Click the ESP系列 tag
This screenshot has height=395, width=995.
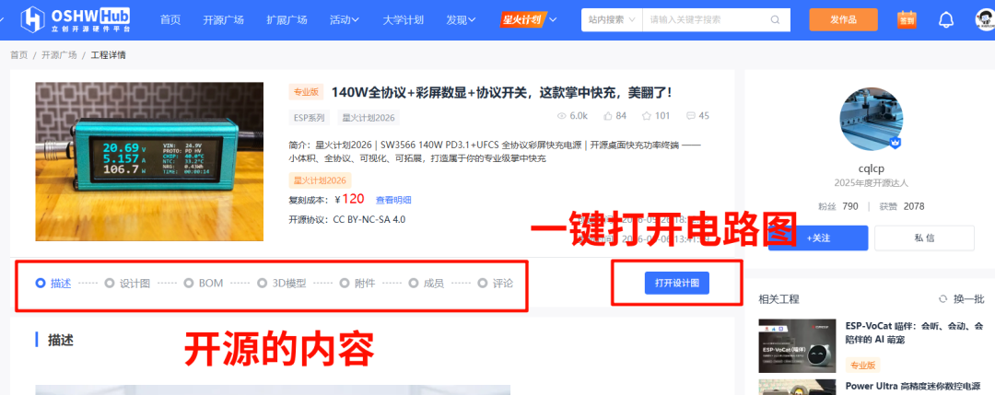[309, 117]
